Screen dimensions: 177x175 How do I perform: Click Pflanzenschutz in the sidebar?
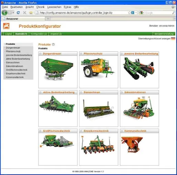pyautogui.click(x=13, y=51)
